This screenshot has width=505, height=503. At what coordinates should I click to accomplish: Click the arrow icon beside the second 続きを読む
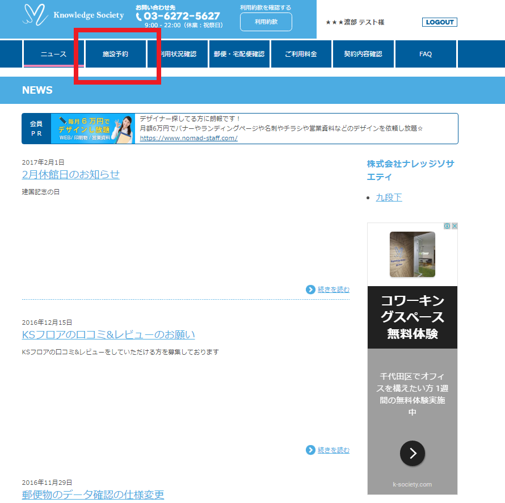pos(310,450)
